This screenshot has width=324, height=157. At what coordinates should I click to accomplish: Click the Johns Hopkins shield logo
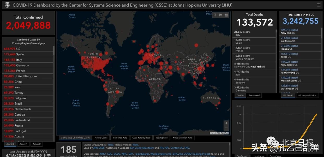tap(8, 5)
